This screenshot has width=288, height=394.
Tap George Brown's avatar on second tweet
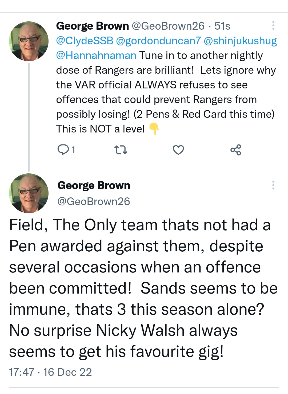click(29, 193)
